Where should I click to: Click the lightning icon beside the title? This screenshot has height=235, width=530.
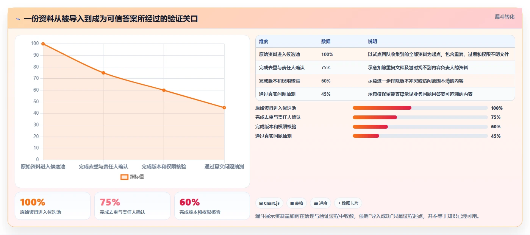coord(18,19)
